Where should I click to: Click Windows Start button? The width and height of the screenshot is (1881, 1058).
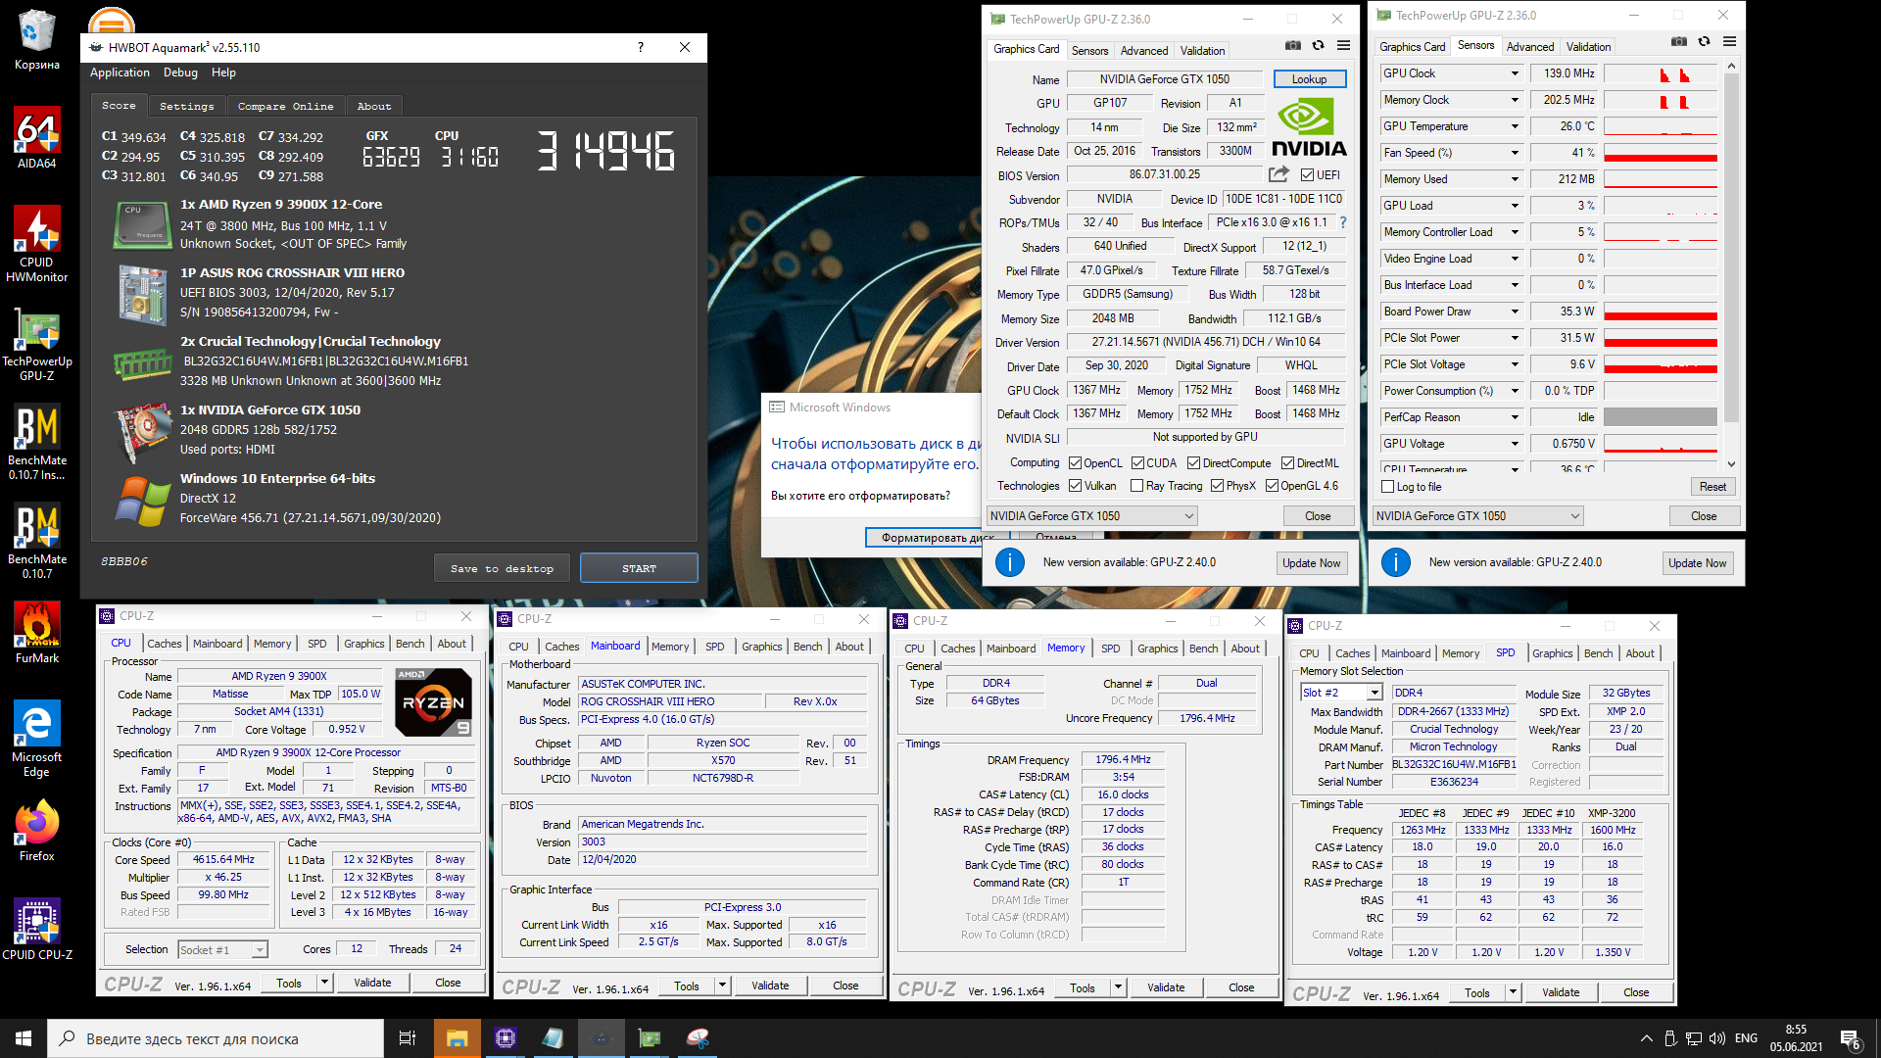24,1038
